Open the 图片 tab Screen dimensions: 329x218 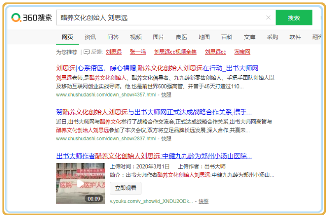pyautogui.click(x=158, y=37)
